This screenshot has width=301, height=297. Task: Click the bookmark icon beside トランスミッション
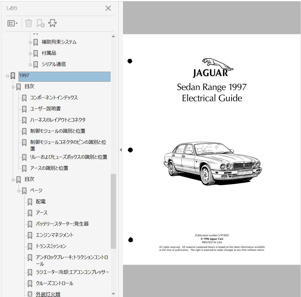click(30, 246)
